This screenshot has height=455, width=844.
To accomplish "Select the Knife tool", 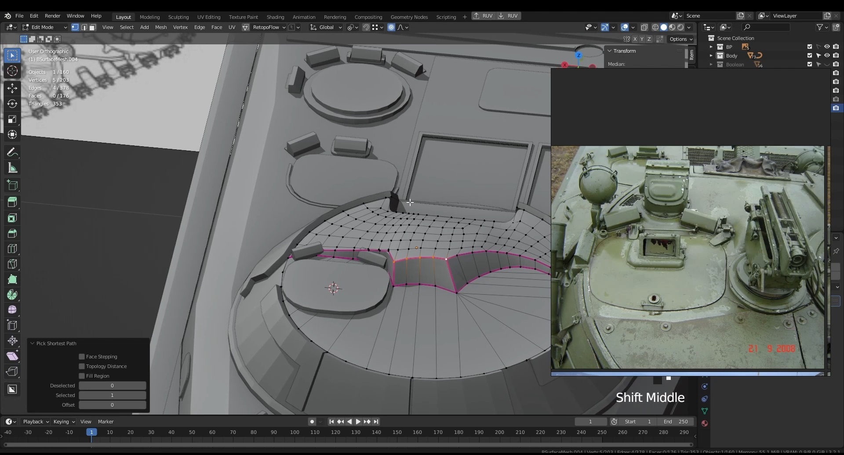I will (12, 264).
